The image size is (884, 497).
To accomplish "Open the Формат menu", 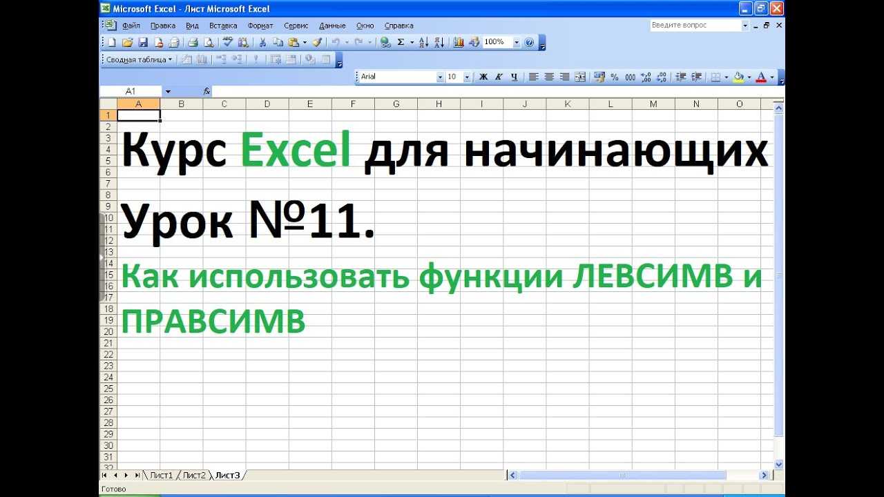I will pyautogui.click(x=260, y=26).
